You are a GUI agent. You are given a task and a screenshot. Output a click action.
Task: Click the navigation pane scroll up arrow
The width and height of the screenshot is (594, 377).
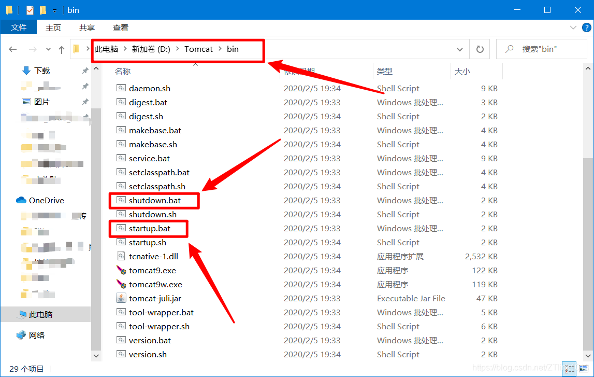(96, 68)
